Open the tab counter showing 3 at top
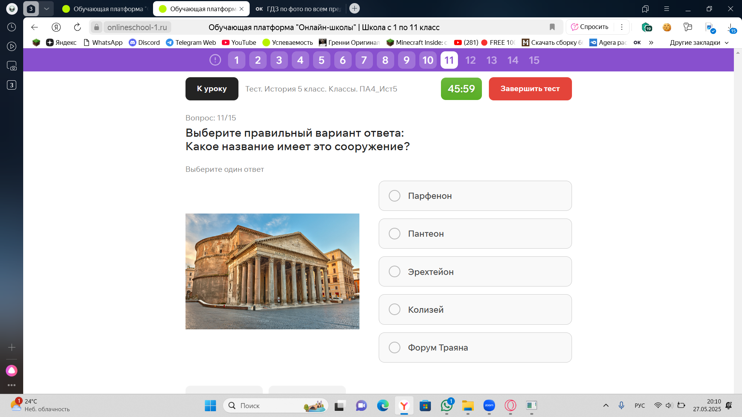 pyautogui.click(x=31, y=8)
